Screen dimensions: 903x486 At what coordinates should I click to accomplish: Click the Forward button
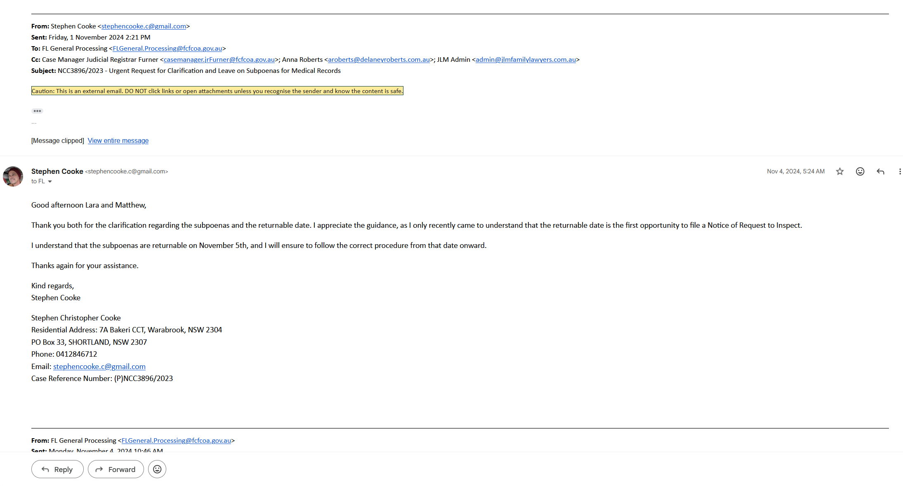point(116,469)
